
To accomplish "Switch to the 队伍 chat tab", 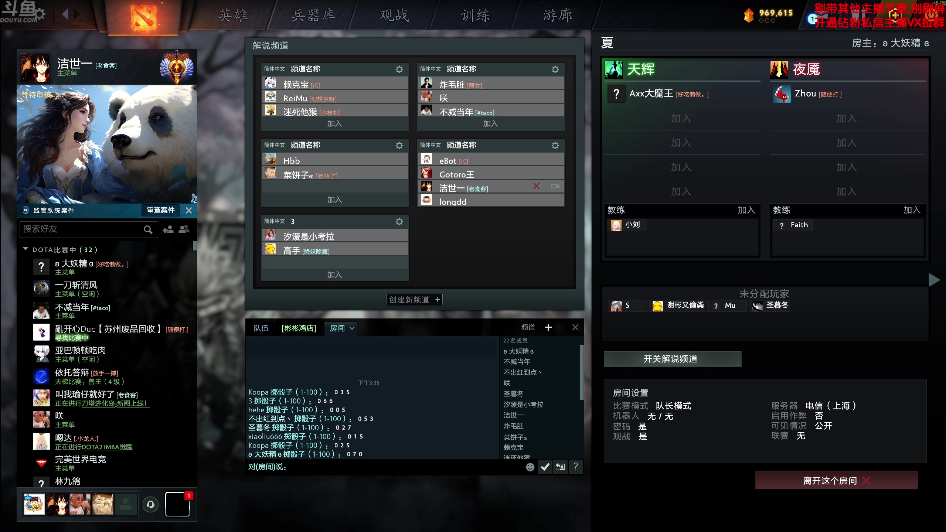I will coord(261,328).
